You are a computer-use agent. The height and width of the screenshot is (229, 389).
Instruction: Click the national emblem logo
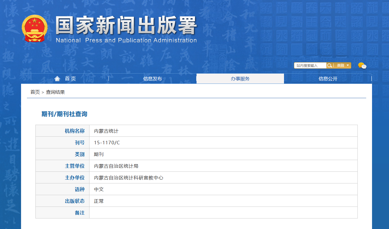(34, 28)
